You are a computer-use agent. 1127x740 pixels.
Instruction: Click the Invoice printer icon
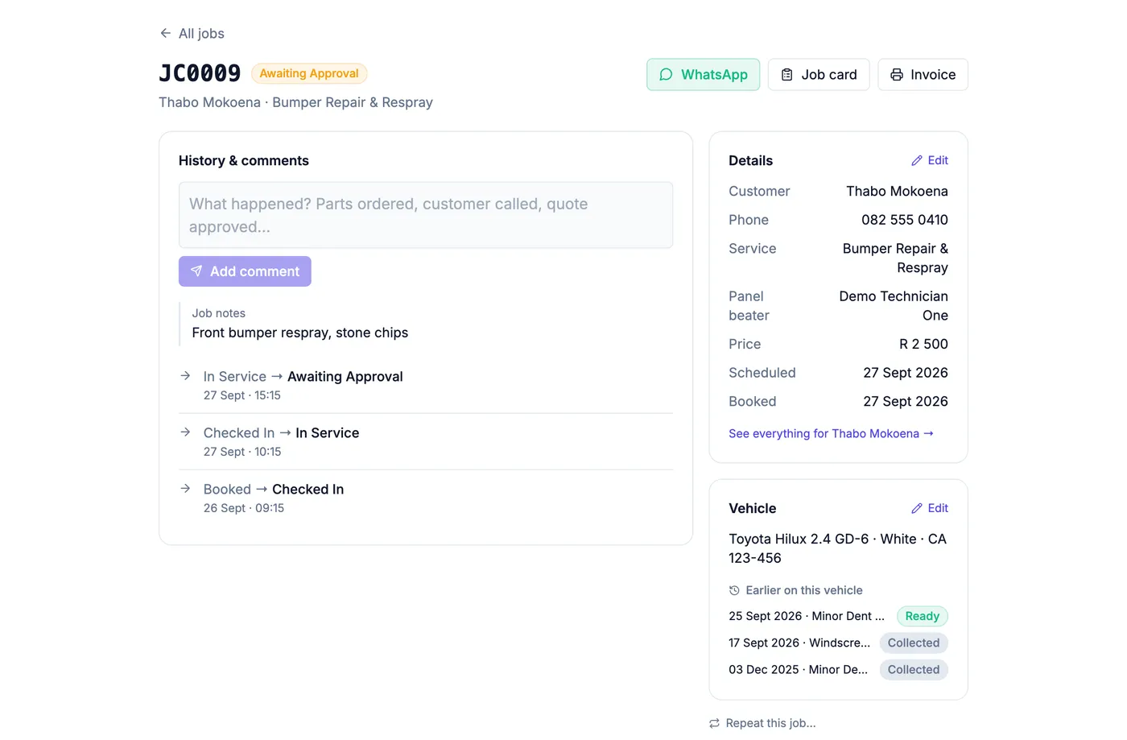896,75
